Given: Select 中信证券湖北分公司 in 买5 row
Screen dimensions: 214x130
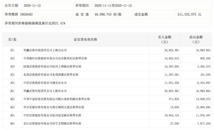Looking at the screenshot, I should click(x=45, y=83).
